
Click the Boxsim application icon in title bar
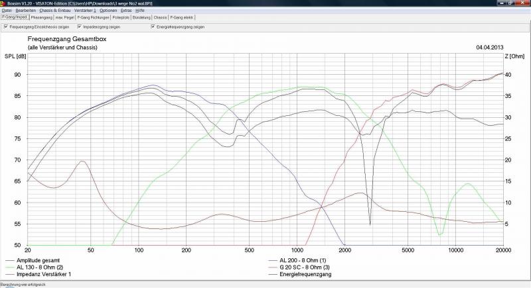(x=3, y=3)
